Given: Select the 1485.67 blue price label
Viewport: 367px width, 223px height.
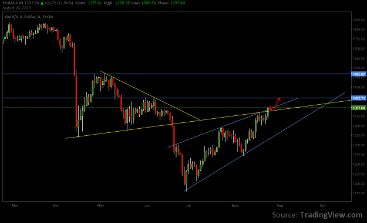Looking at the screenshot, I should 359,74.
